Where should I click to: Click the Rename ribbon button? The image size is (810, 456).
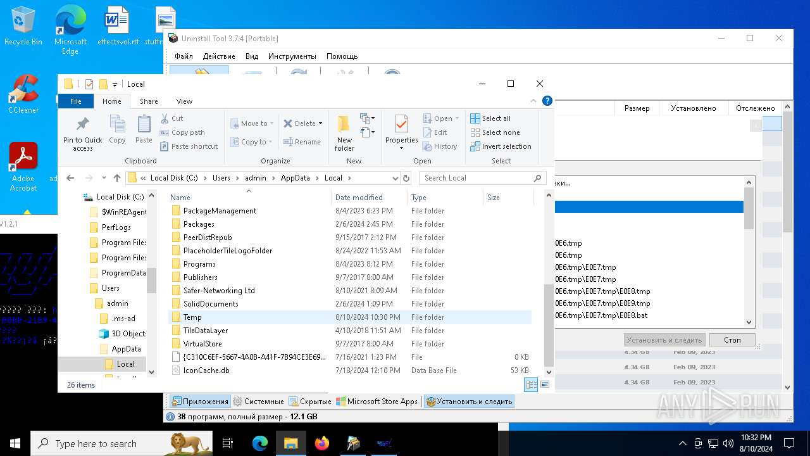[x=302, y=142]
